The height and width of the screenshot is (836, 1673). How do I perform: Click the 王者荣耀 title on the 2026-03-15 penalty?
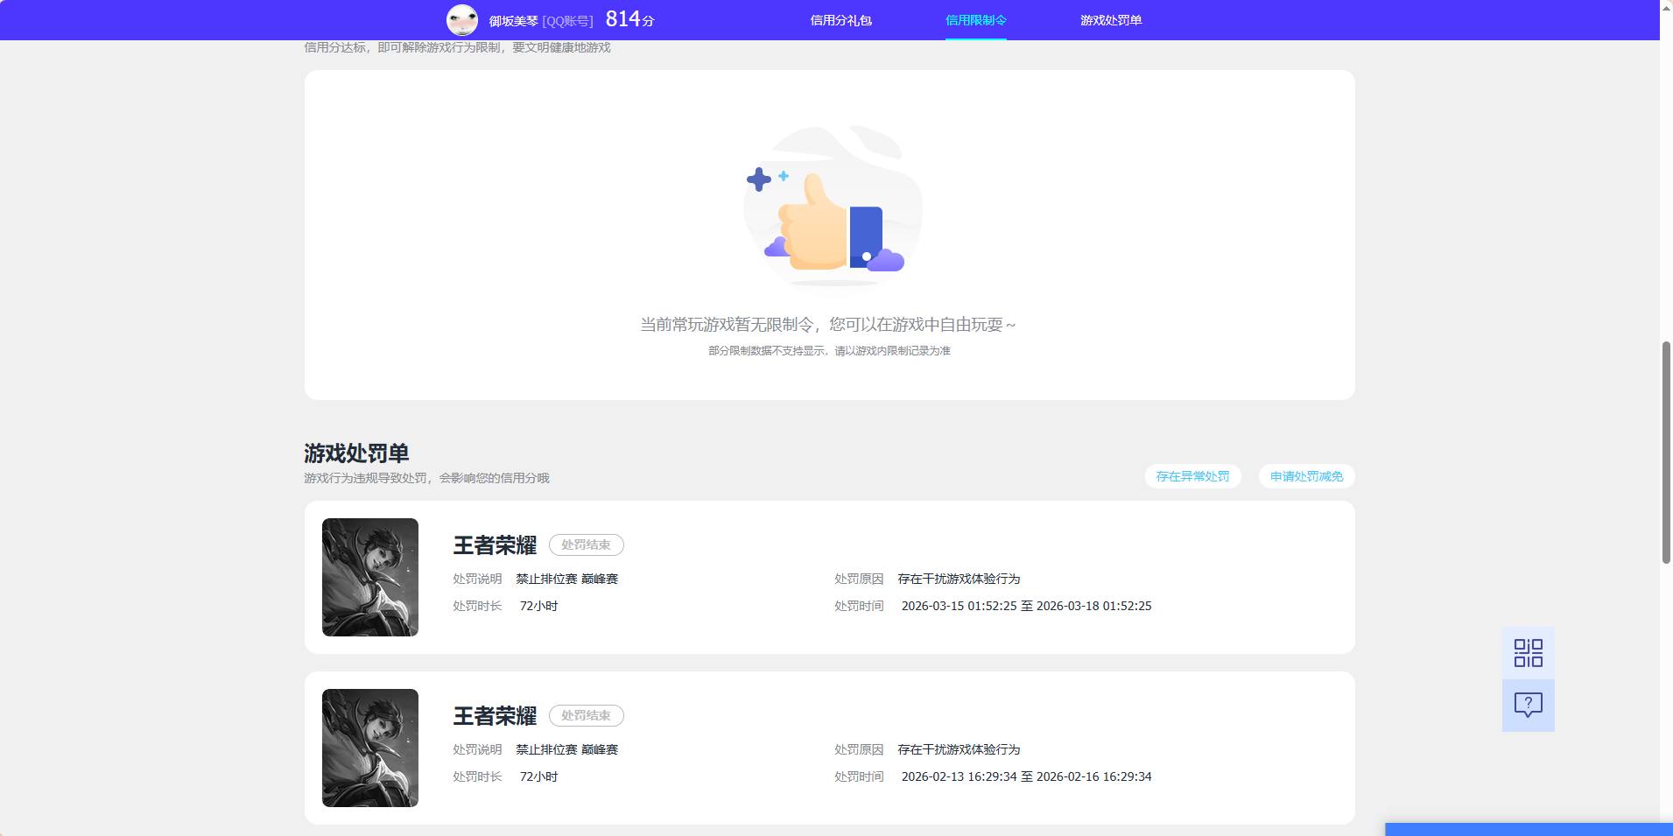click(495, 545)
